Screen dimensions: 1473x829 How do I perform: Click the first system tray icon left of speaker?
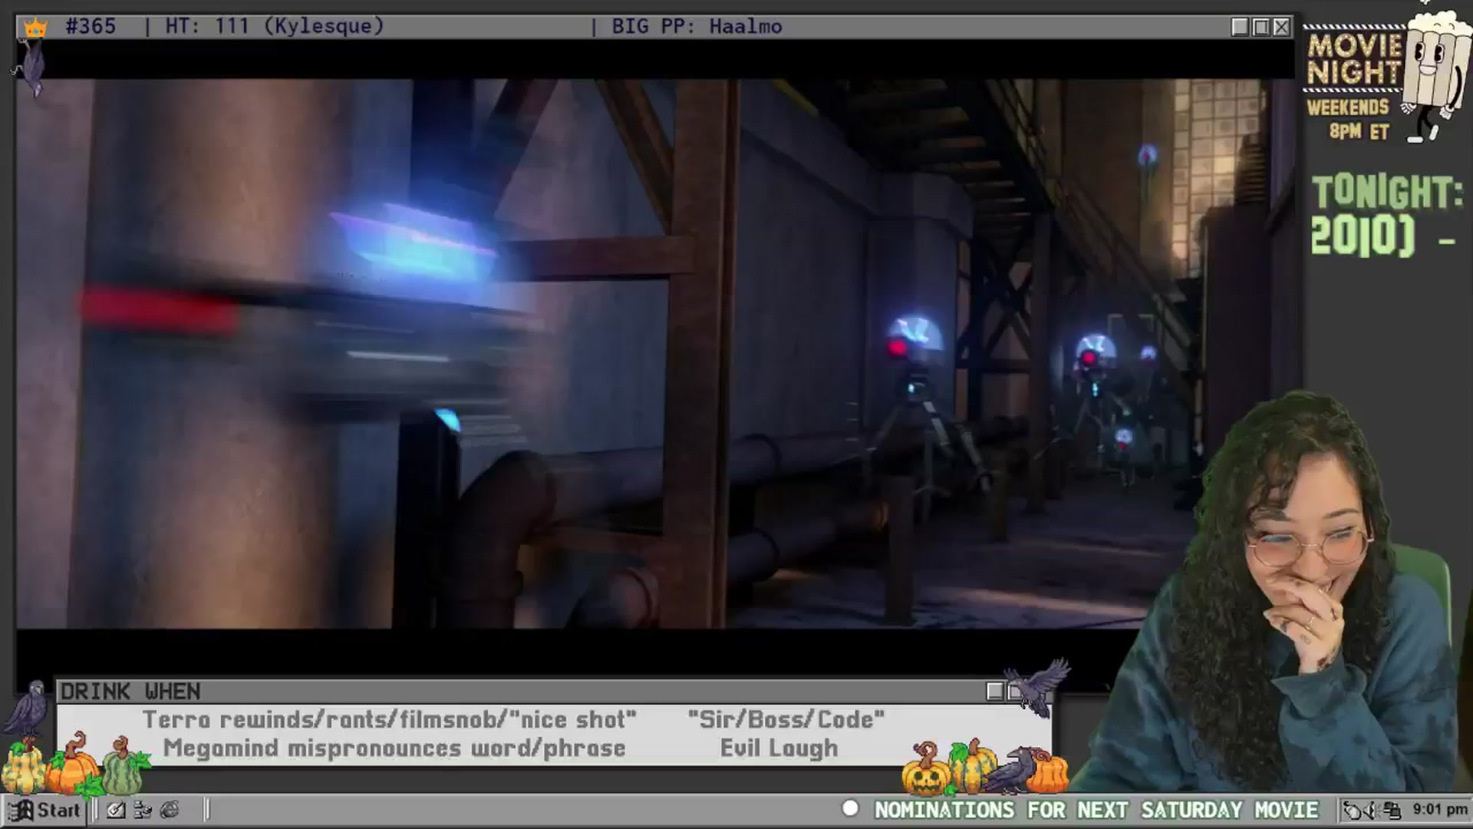pyautogui.click(x=1353, y=810)
